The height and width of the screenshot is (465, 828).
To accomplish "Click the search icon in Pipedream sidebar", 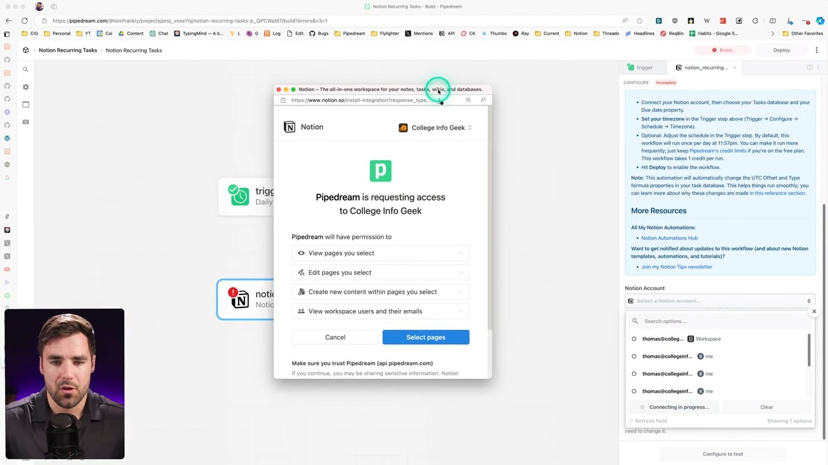I will (26, 70).
